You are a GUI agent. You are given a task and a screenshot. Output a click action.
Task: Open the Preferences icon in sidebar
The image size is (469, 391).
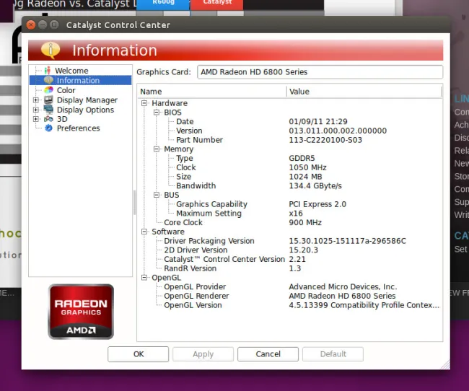coord(48,128)
